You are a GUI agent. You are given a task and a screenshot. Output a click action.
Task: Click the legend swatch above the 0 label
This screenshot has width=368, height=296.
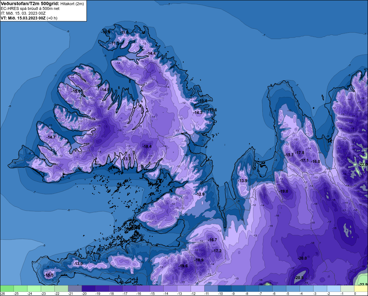(361, 289)
